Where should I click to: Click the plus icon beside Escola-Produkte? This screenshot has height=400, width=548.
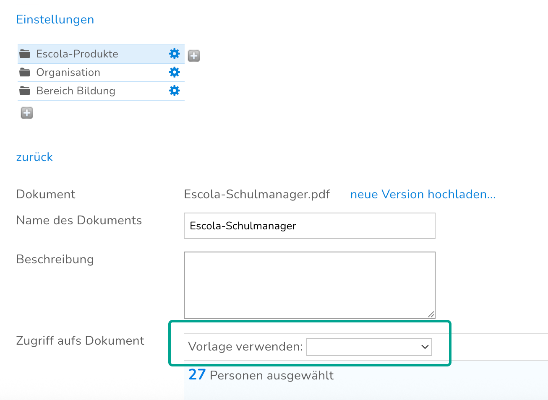tap(194, 55)
